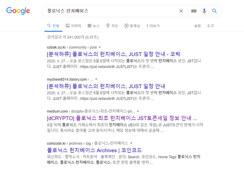Click the medium.com › dcrypto breadcrumb
This screenshot has height=171, width=244.
(x=91, y=111)
